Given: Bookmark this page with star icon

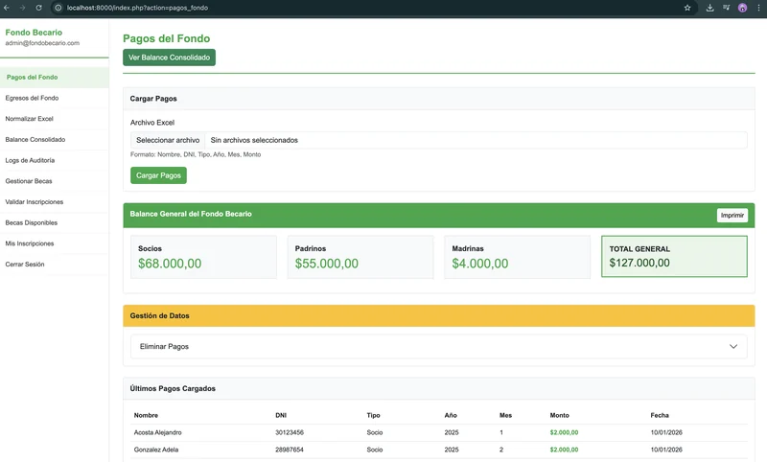Looking at the screenshot, I should coord(687,8).
